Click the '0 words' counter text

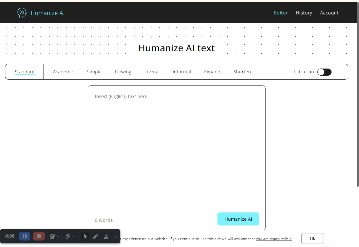104,220
